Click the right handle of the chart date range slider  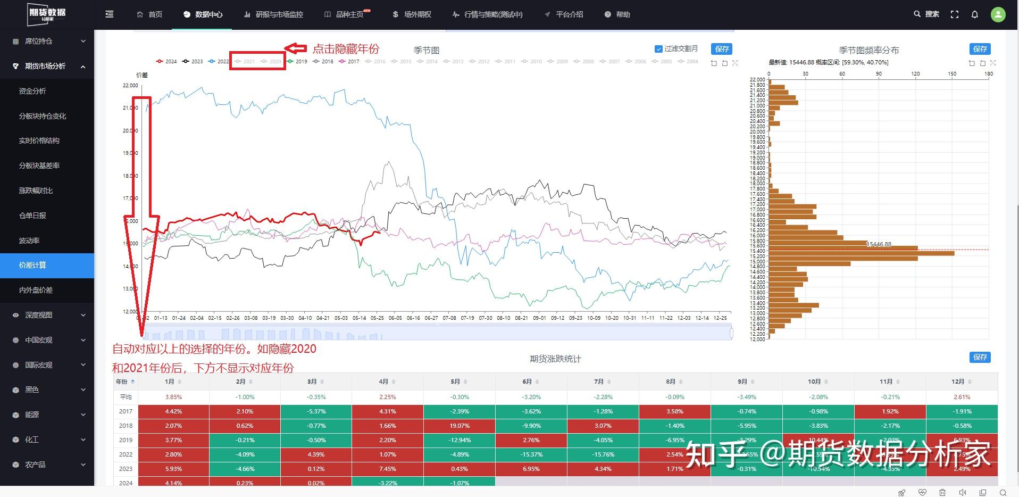(x=732, y=333)
